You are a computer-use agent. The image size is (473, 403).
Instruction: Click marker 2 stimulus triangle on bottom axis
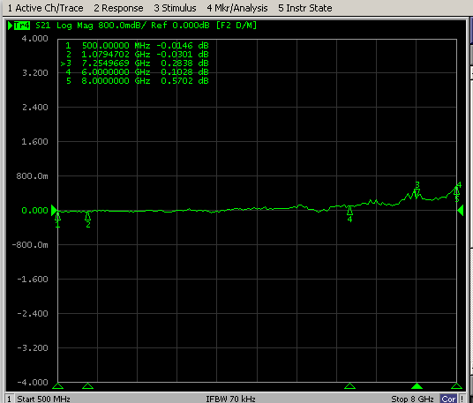click(87, 386)
